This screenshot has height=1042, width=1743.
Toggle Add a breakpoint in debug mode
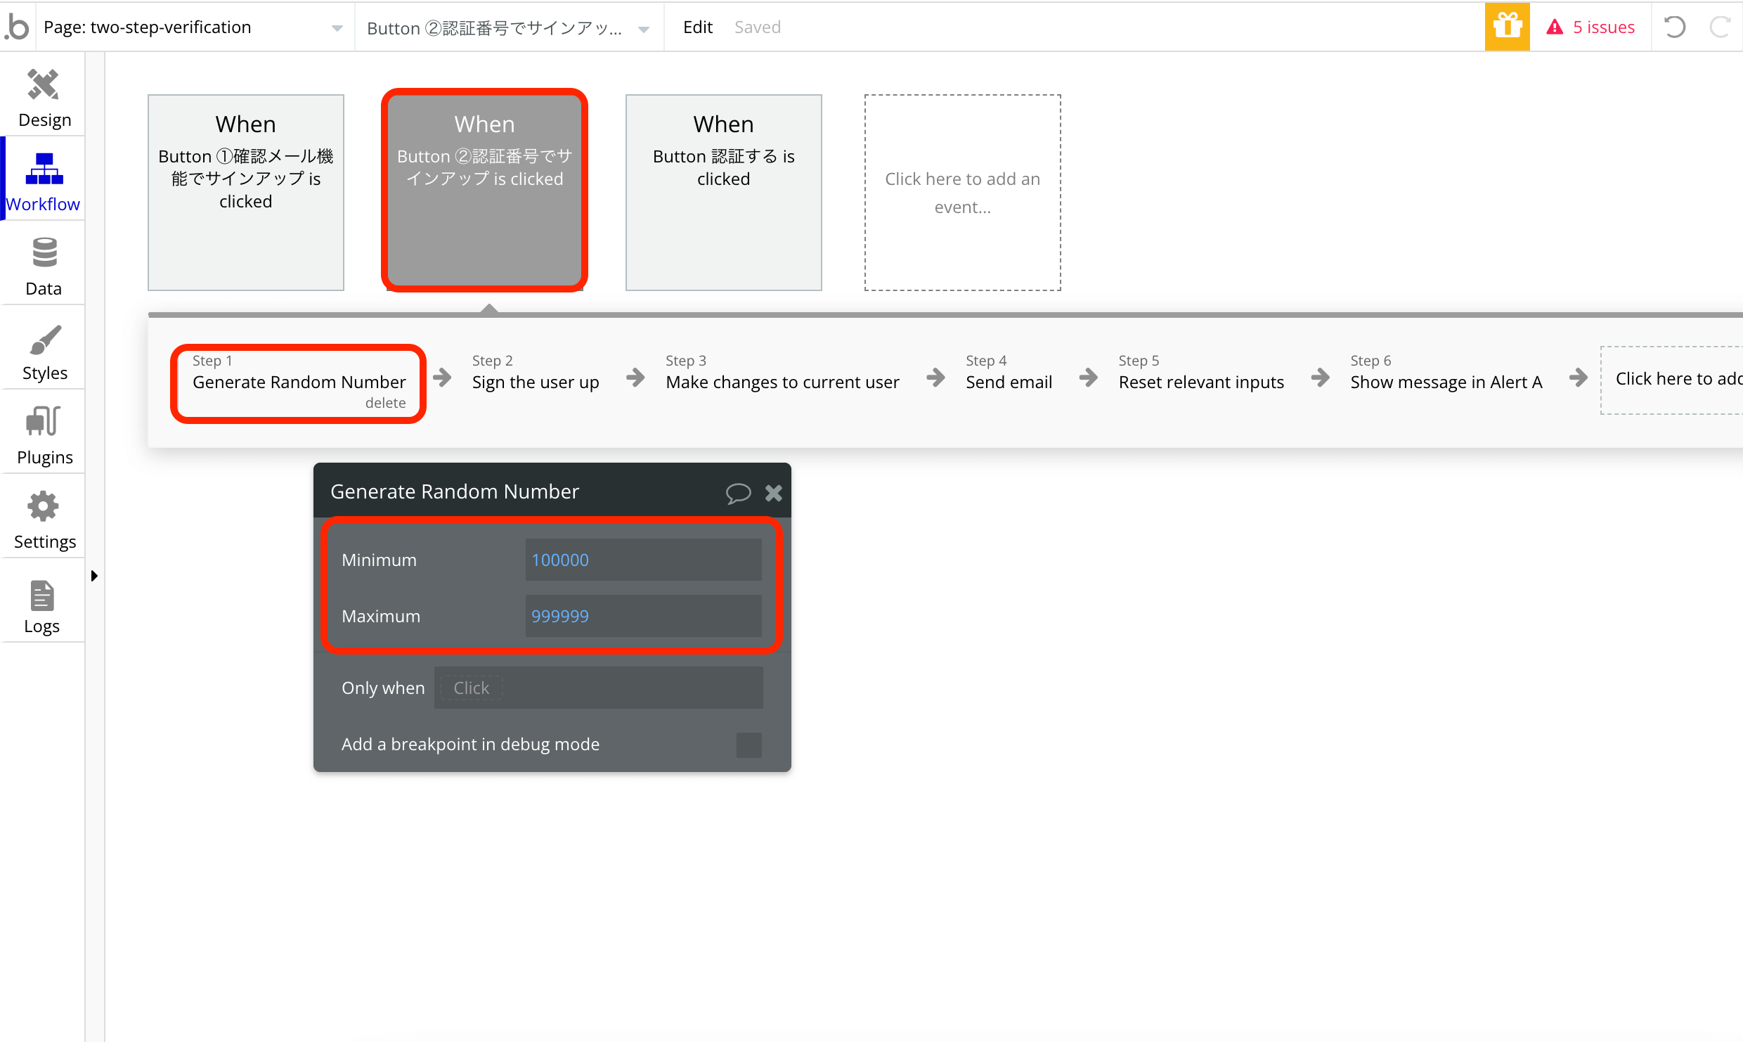pos(749,745)
